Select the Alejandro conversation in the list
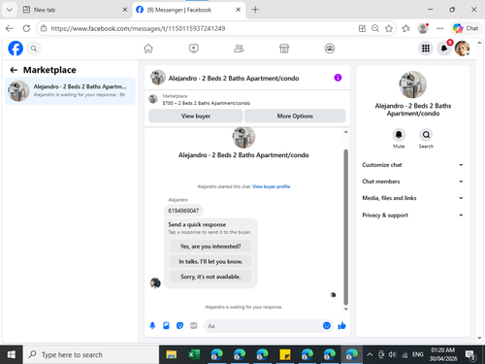This screenshot has width=485, height=364. (70, 91)
